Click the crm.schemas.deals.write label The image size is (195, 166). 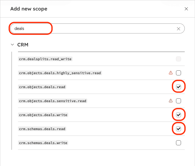(x=43, y=143)
